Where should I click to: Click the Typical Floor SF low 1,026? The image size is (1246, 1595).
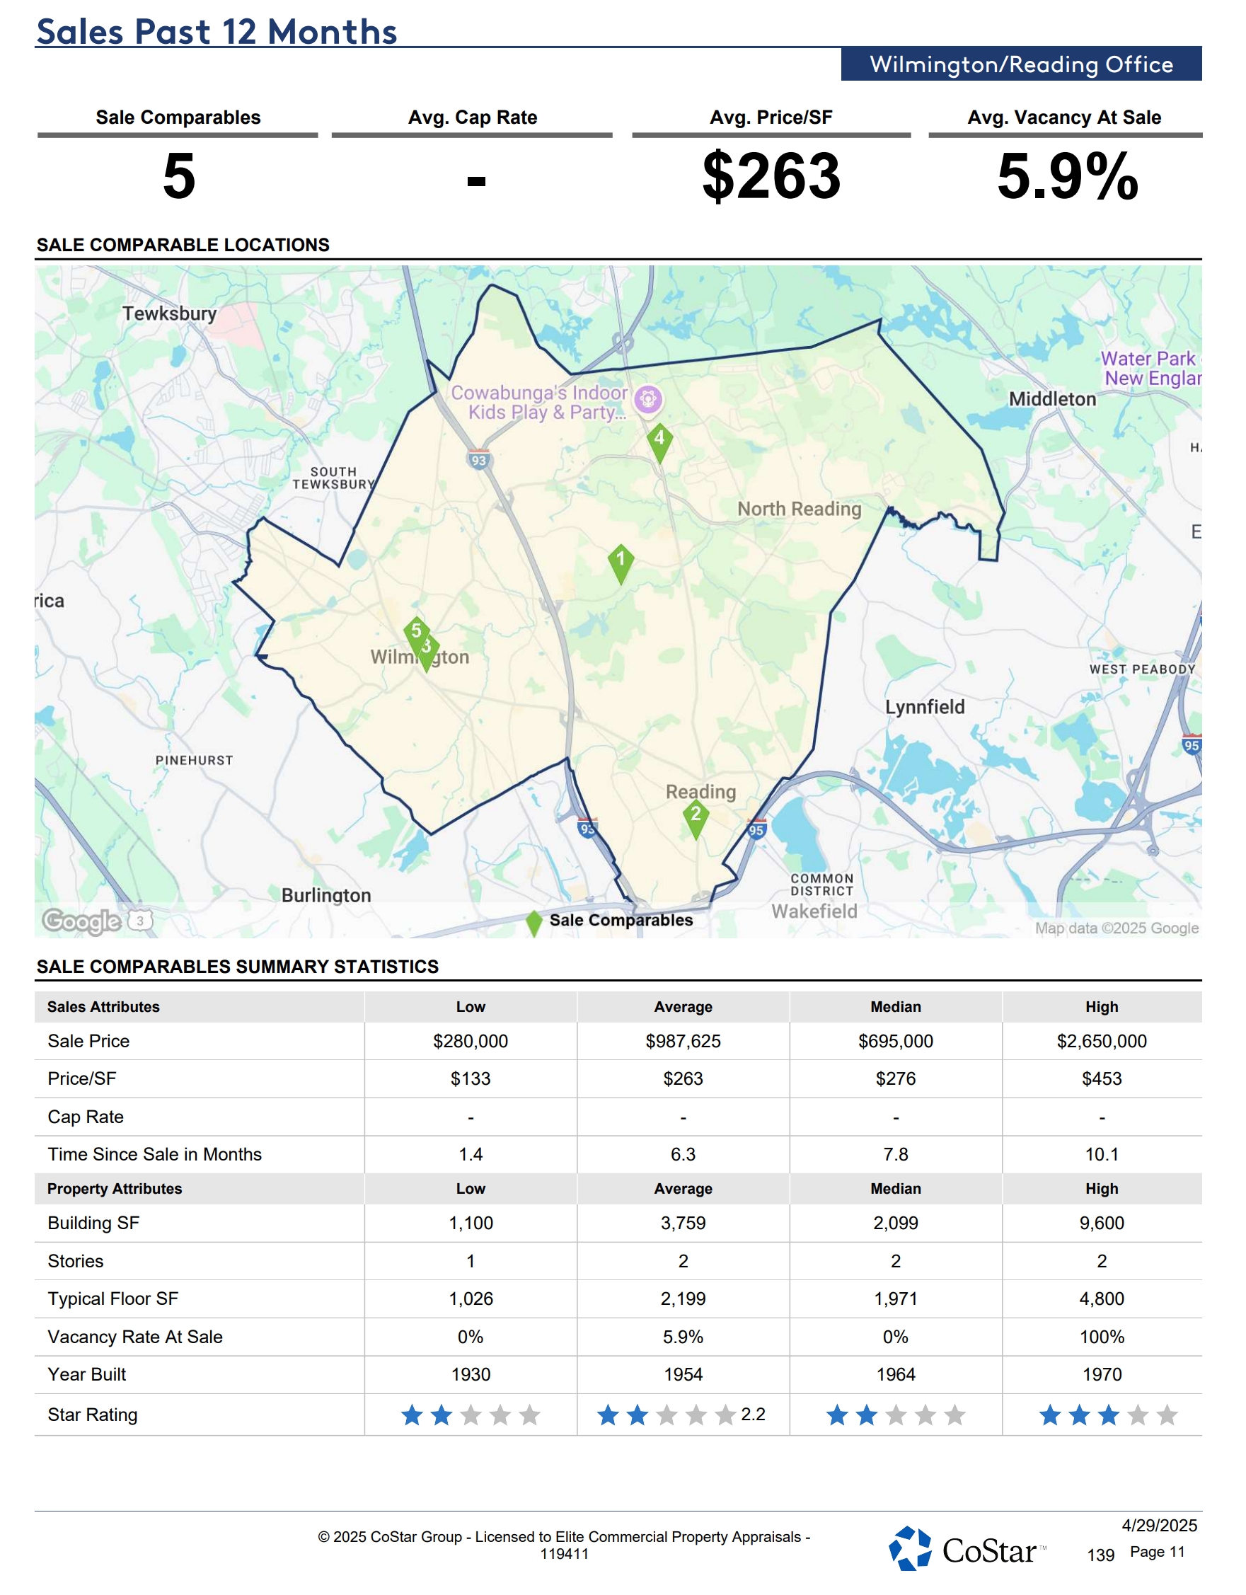point(471,1299)
